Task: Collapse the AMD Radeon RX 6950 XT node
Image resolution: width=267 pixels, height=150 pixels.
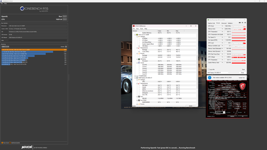Action: tap(135, 78)
